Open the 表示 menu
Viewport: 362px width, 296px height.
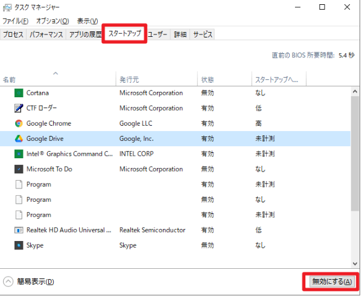pos(87,21)
